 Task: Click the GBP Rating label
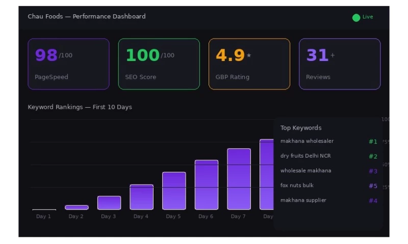(233, 77)
